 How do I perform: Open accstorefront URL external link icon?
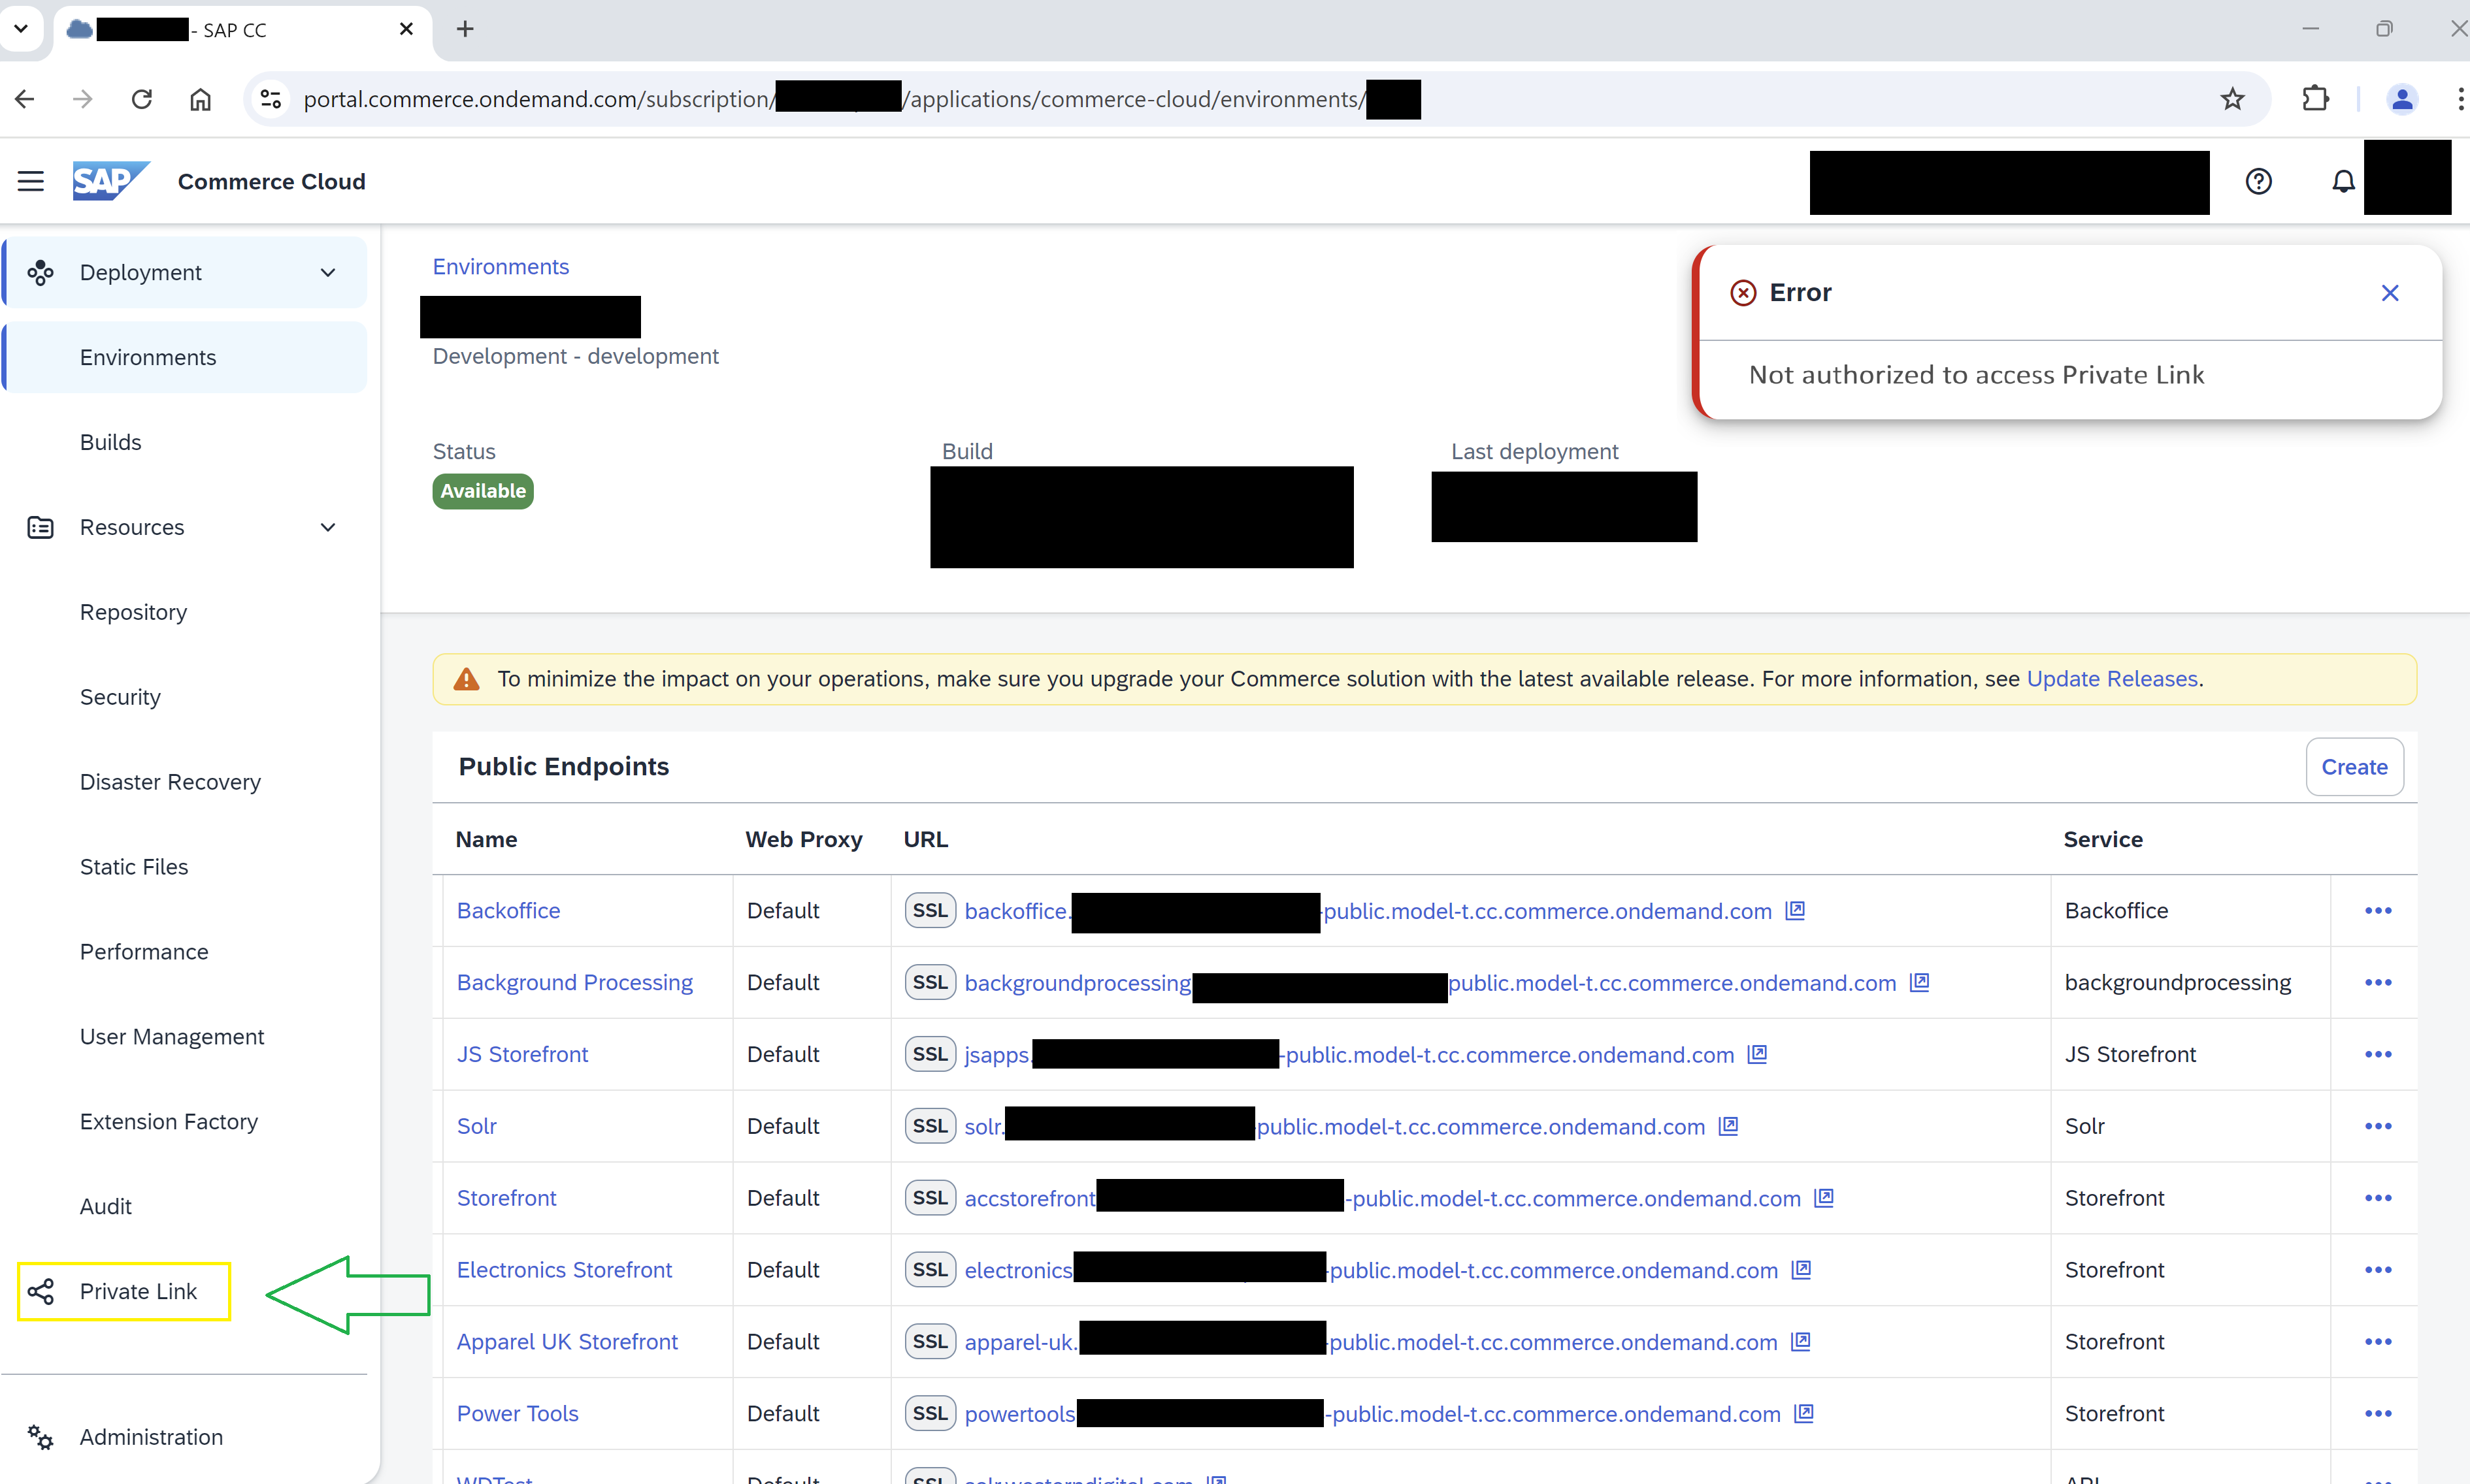tap(1824, 1198)
